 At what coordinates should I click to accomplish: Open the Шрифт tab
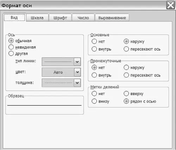(x=60, y=18)
